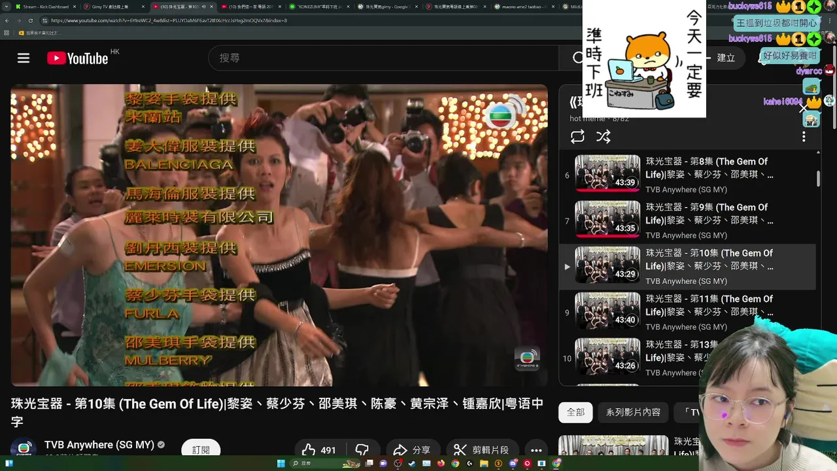837x471 pixels.
Task: Open TVB Anywhere channel avatar
Action: pos(24,449)
